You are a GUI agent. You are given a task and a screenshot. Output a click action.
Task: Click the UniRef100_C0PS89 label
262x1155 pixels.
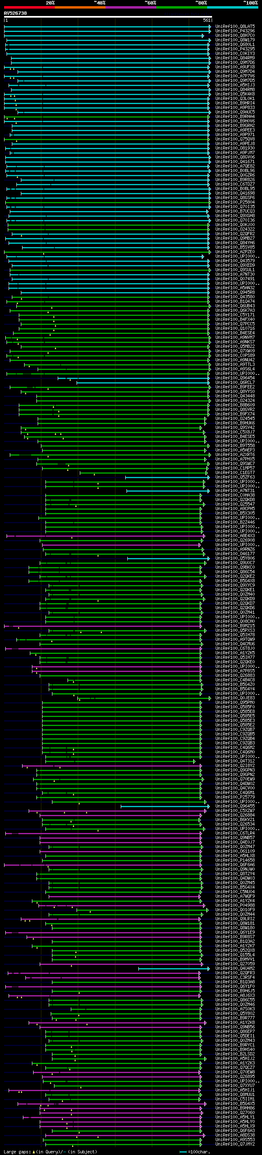(235, 356)
